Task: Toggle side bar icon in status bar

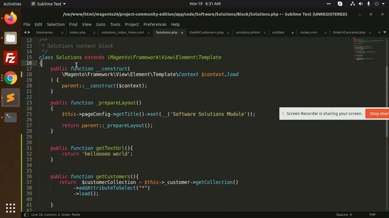Action: coord(26,215)
